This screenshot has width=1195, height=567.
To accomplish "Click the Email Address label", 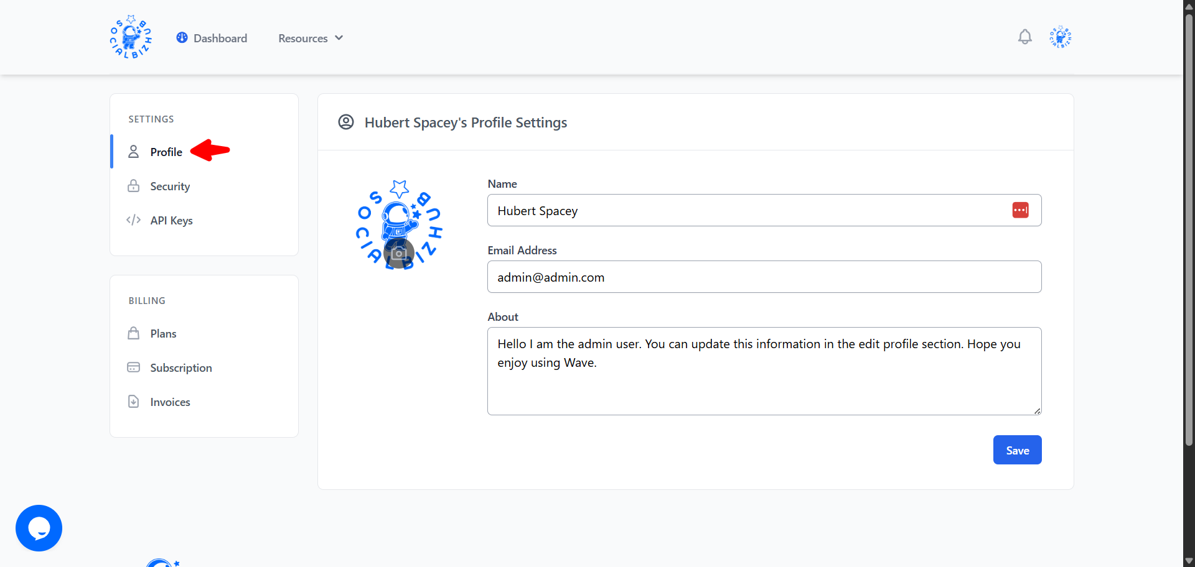I will (x=522, y=251).
